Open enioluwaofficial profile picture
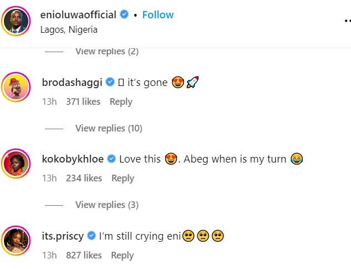The height and width of the screenshot is (269, 351). coord(18,22)
